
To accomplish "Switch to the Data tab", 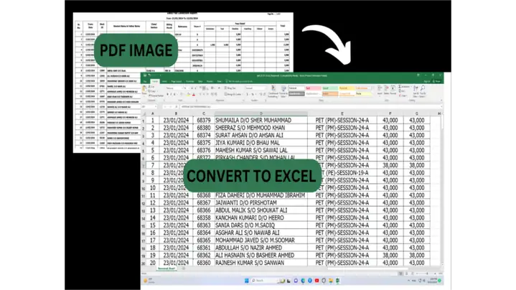I will pyautogui.click(x=200, y=81).
